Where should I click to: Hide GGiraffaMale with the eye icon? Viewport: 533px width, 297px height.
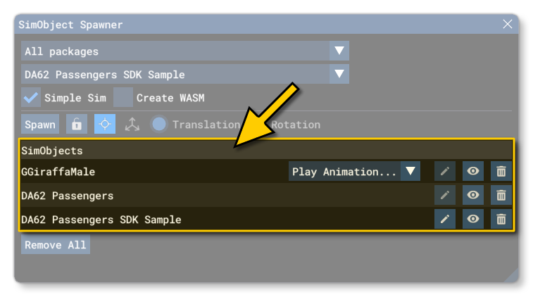point(473,171)
